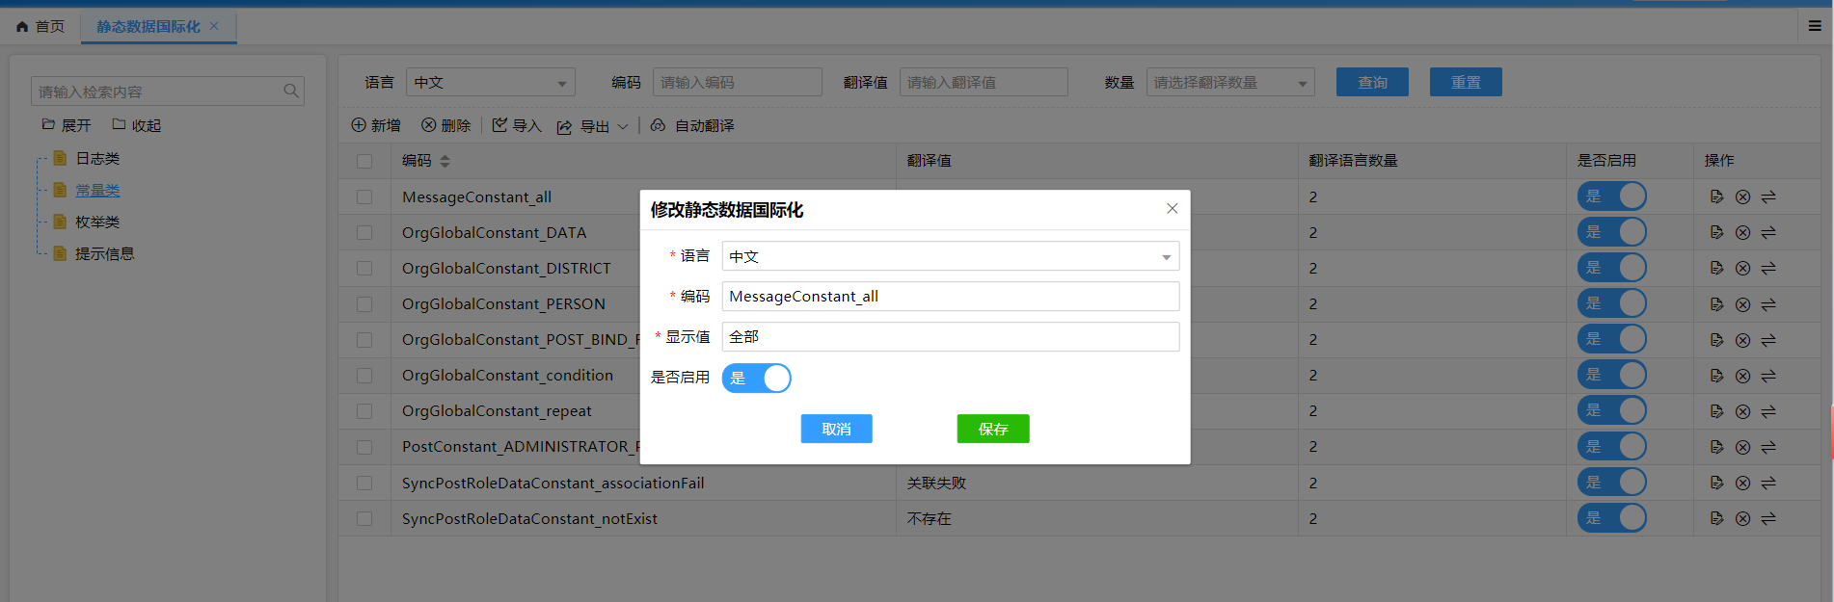Click edit icon for SyncPostRoleDataConstant_notExist row

point(1716,518)
